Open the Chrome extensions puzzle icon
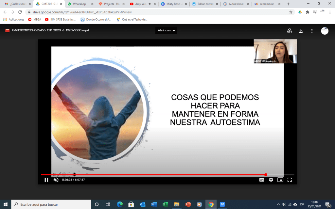This screenshot has width=335, height=209. click(307, 12)
